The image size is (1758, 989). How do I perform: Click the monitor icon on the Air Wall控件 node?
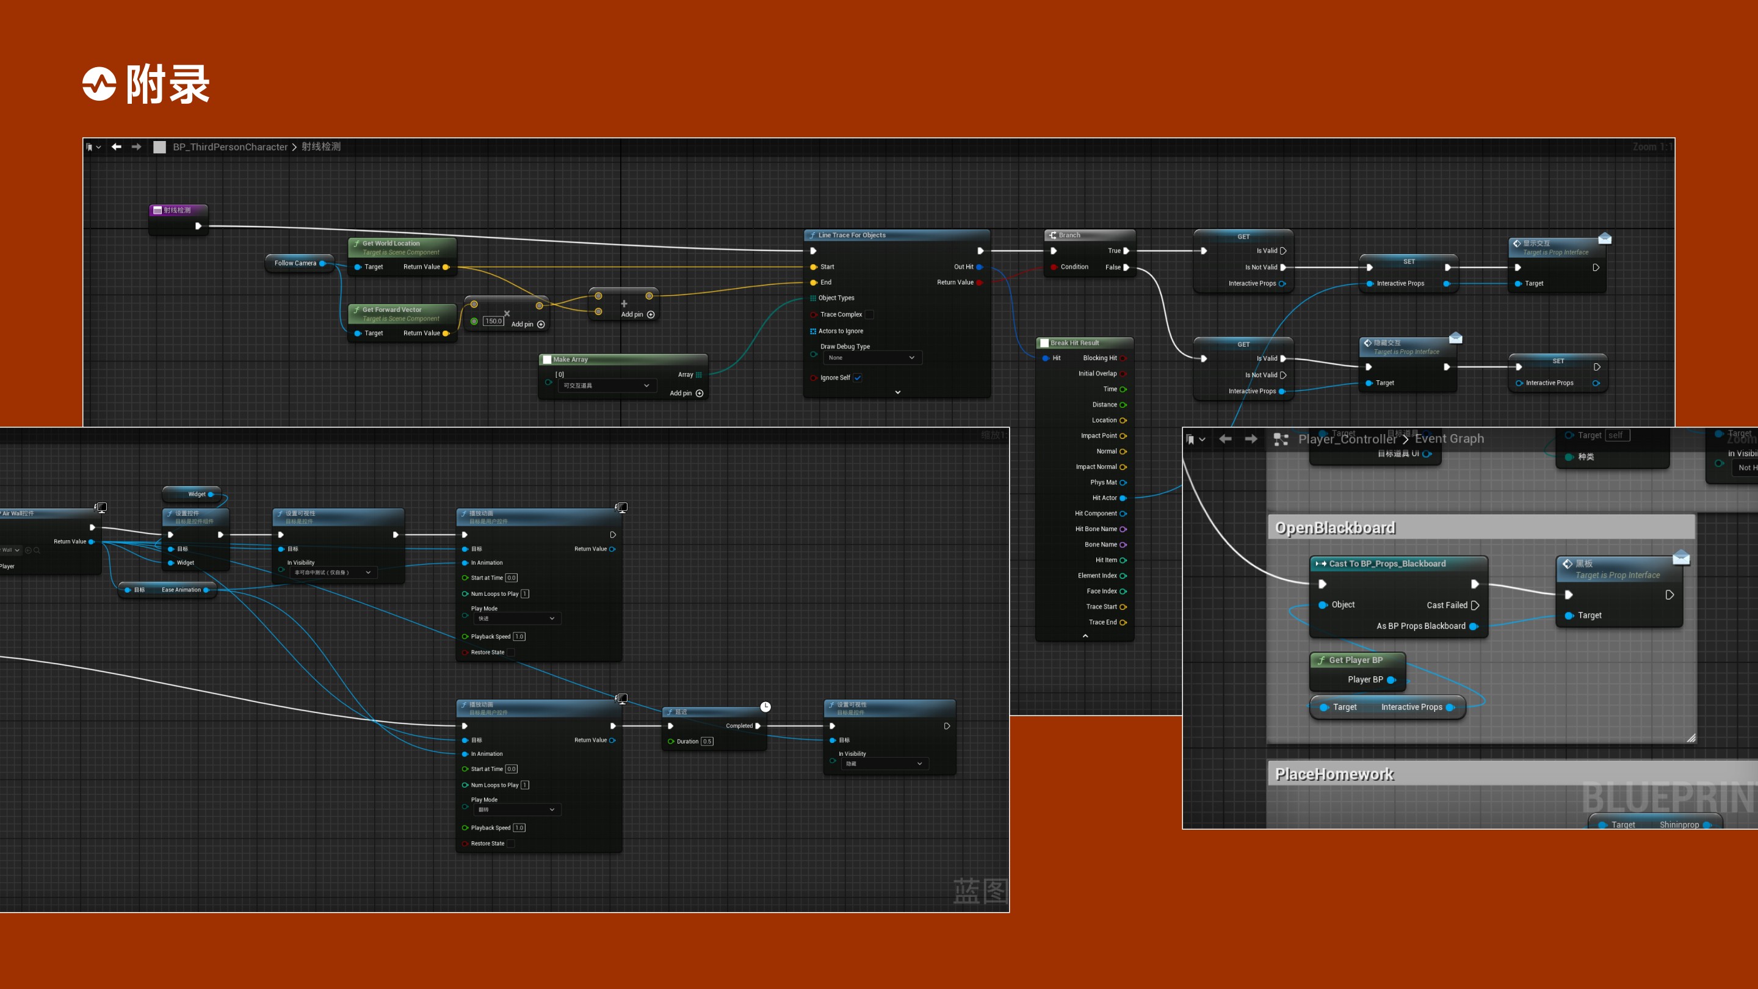pos(101,507)
